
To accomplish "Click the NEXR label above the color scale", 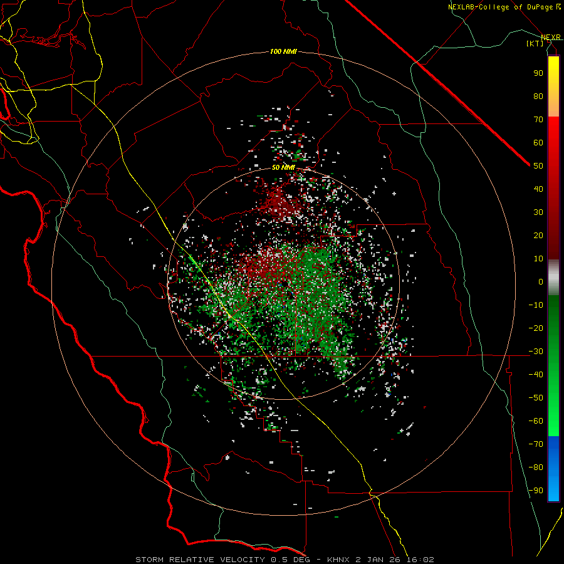I will click(x=551, y=37).
